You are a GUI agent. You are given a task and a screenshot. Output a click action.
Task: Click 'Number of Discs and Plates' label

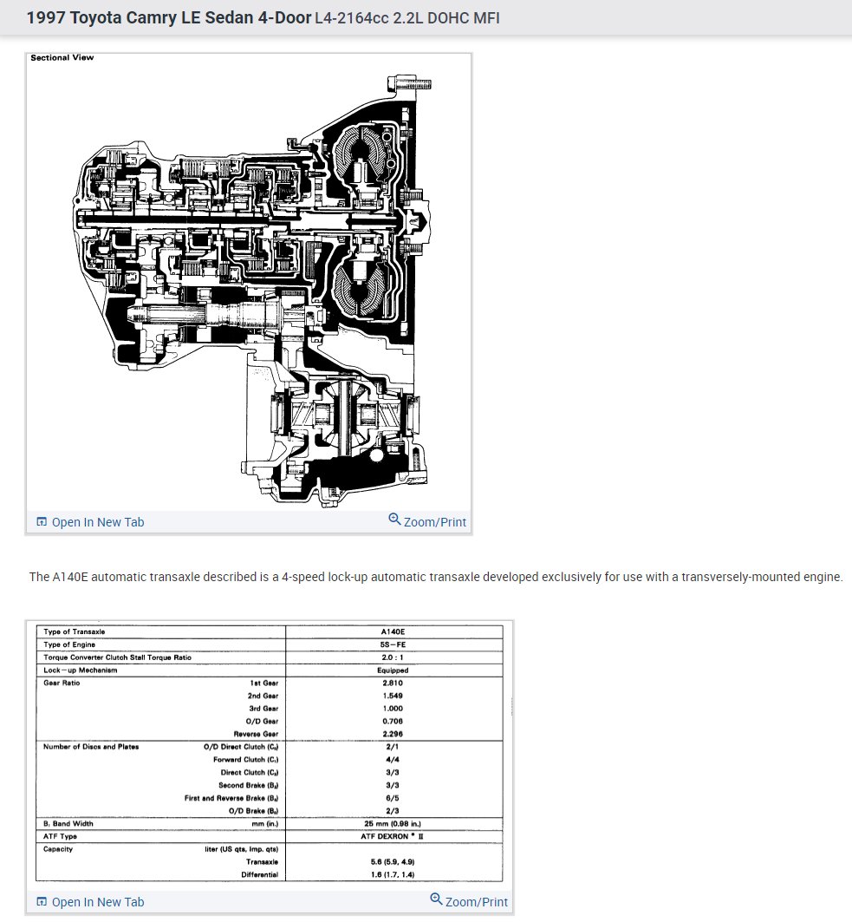pyautogui.click(x=91, y=748)
